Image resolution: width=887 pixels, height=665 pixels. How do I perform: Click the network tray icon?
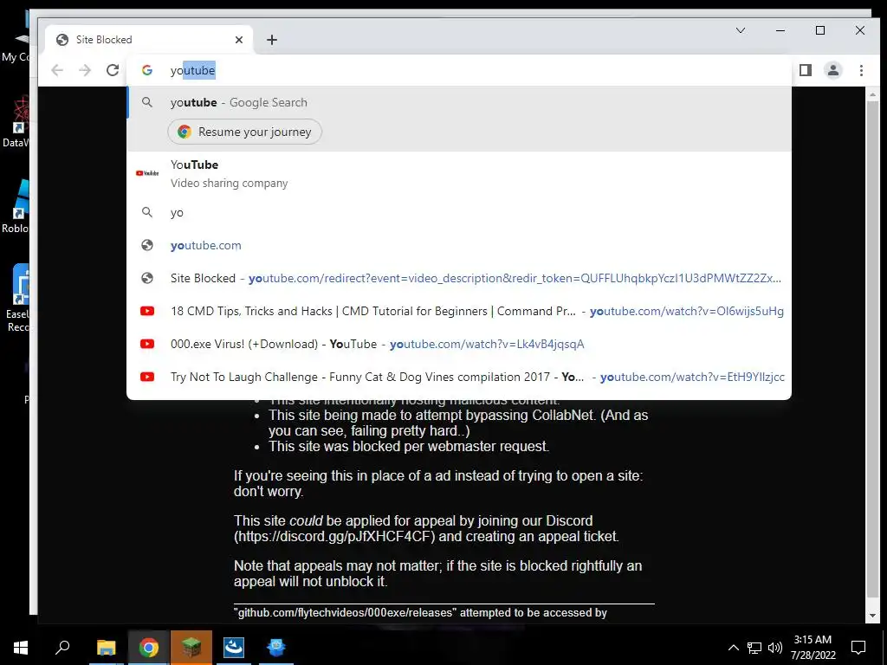754,648
